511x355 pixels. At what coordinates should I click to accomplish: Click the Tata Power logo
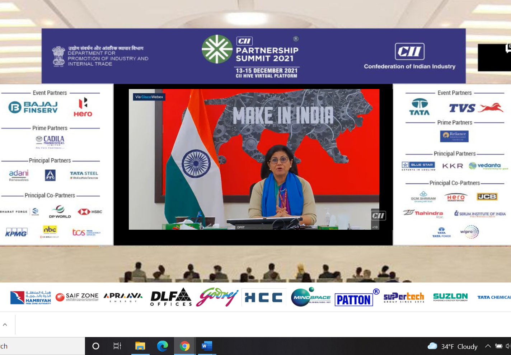(x=441, y=232)
